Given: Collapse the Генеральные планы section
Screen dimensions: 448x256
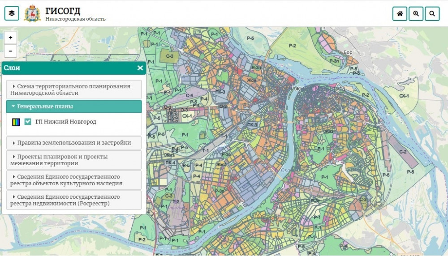Looking at the screenshot, I should (x=74, y=107).
